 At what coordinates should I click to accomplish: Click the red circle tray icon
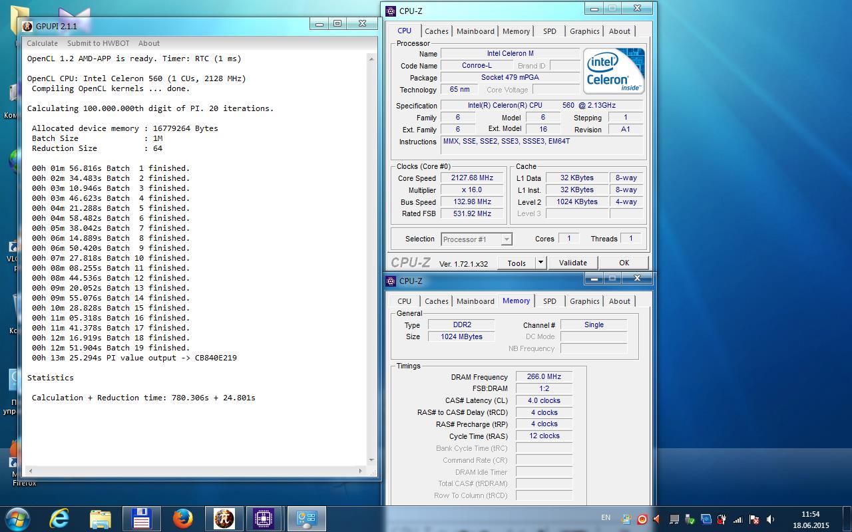point(642,519)
